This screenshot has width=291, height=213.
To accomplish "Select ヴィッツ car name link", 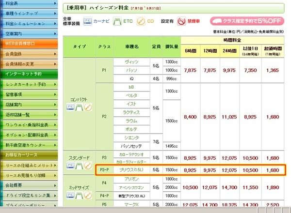I will pos(131,62).
